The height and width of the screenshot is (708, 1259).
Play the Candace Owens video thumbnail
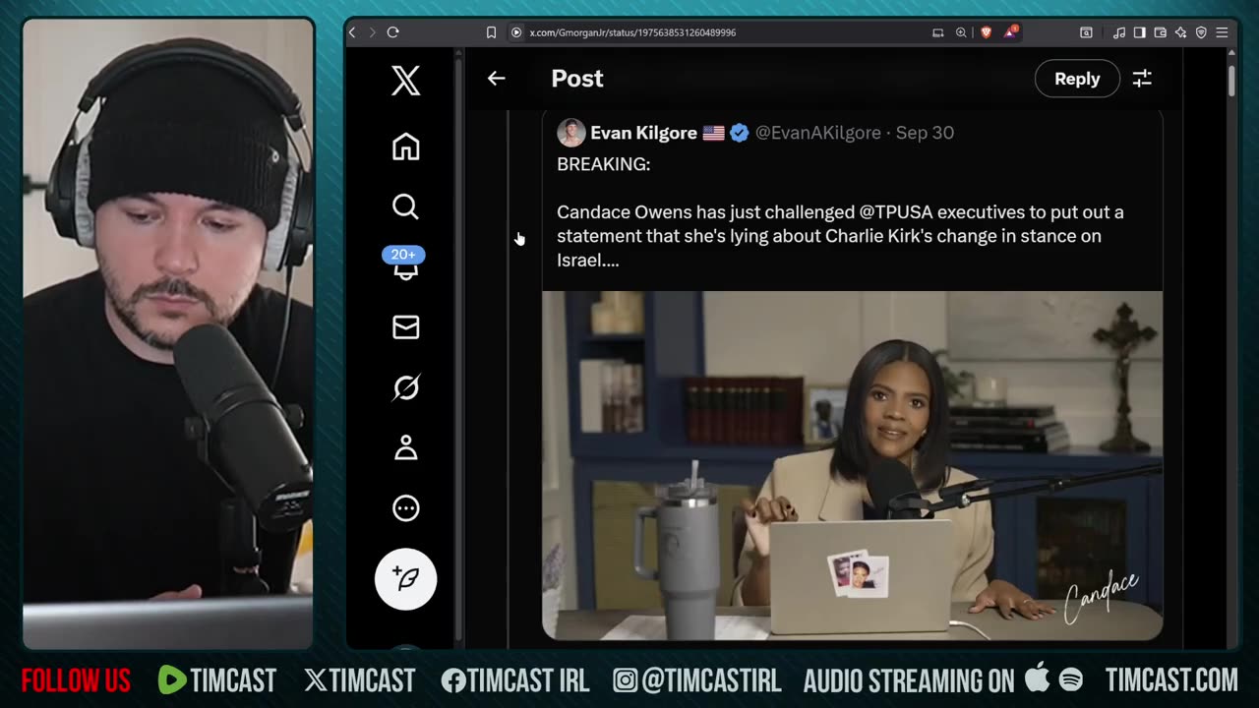tap(852, 466)
